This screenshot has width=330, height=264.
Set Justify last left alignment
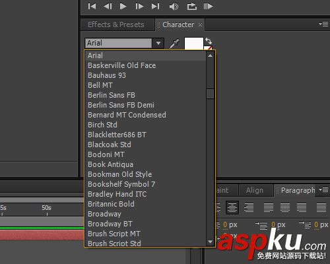tap(269, 207)
